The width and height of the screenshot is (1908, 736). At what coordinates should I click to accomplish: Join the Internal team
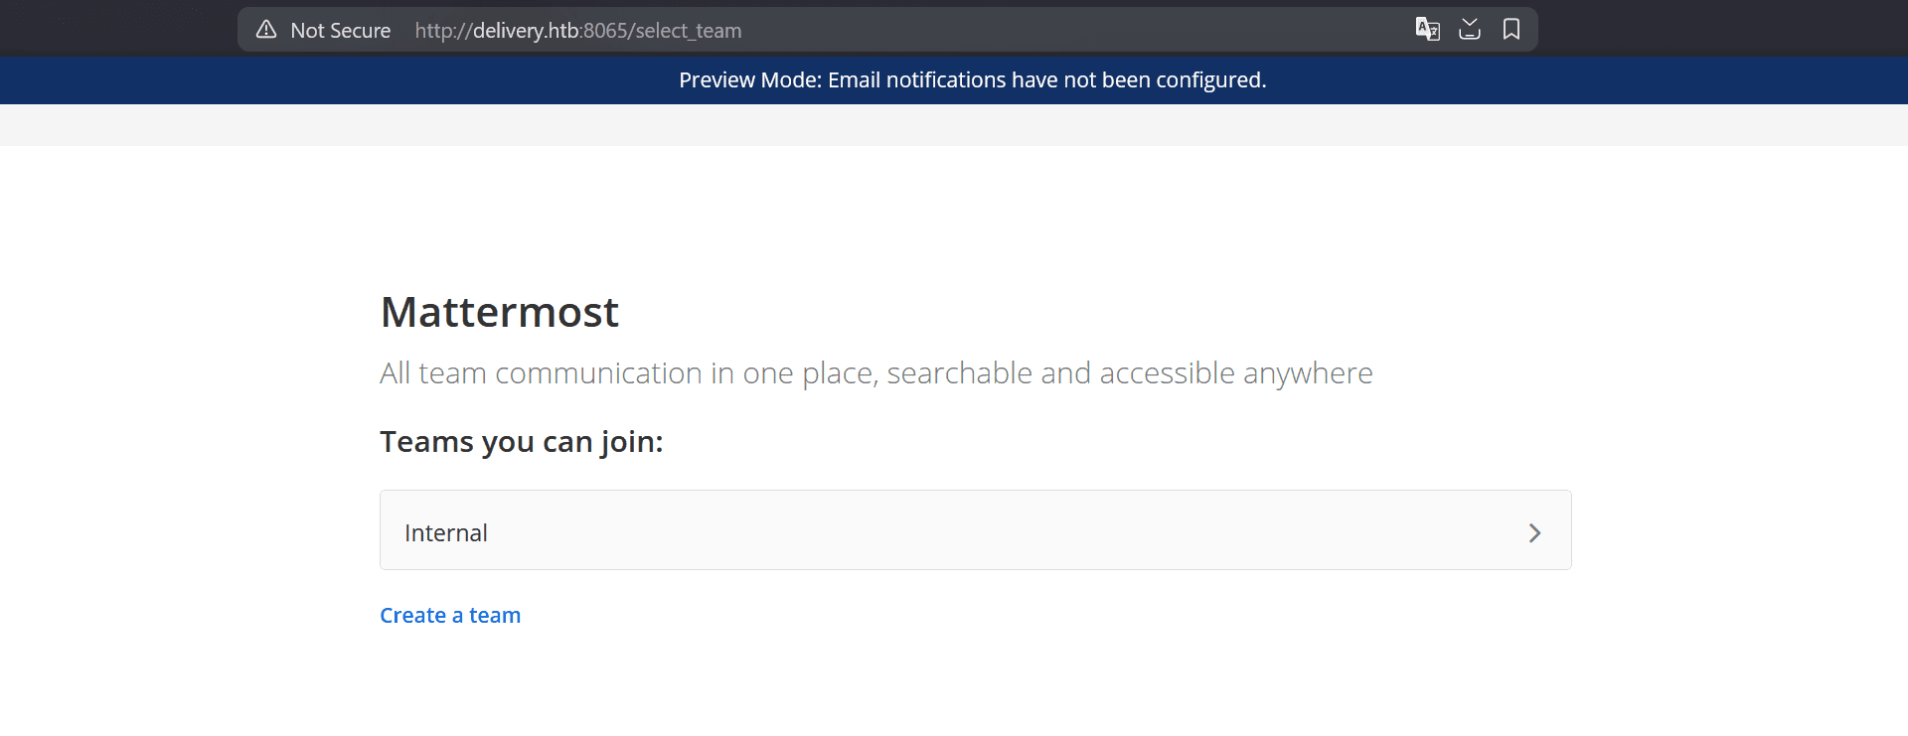tap(446, 533)
